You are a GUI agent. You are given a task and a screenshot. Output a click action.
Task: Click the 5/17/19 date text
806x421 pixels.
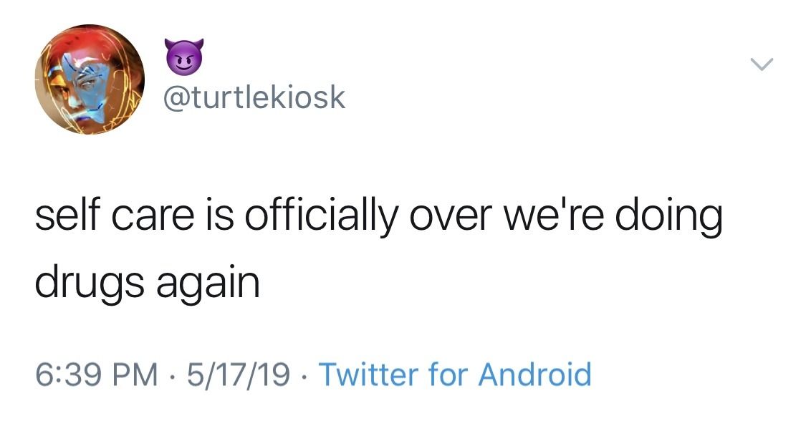[x=238, y=374]
